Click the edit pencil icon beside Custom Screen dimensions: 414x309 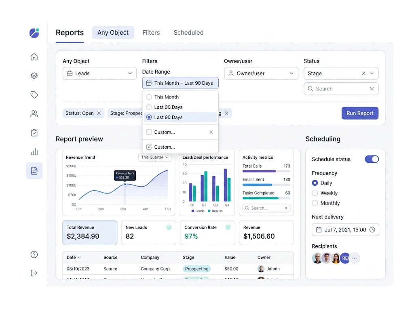pyautogui.click(x=149, y=147)
